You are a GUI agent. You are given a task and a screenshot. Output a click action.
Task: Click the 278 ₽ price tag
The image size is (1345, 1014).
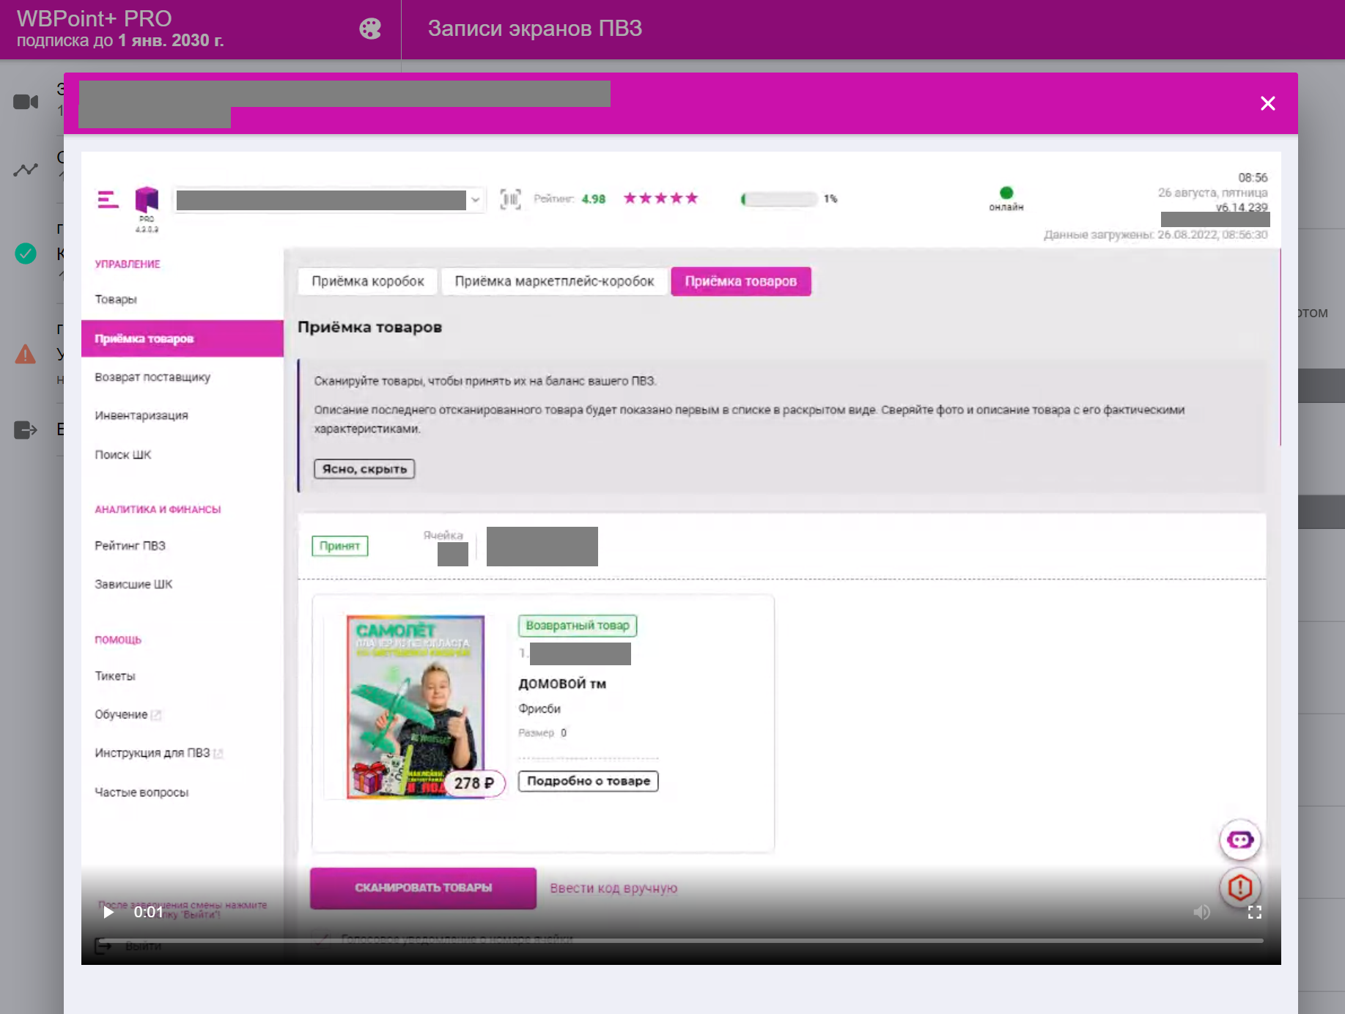(474, 783)
